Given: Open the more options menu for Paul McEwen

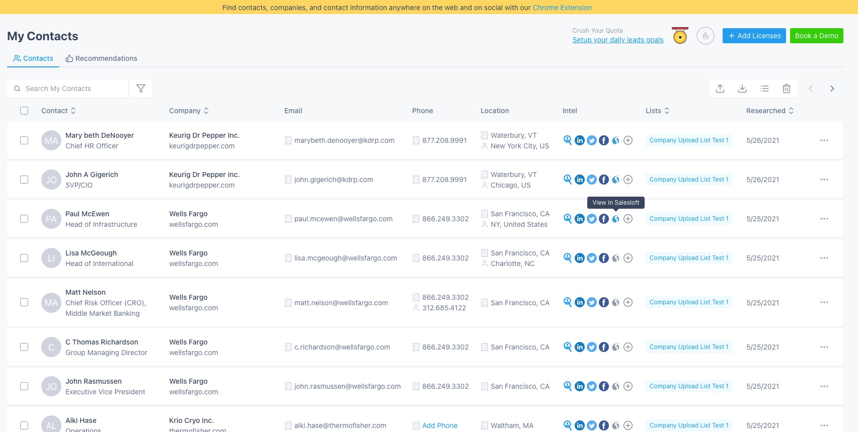Looking at the screenshot, I should pos(824,219).
